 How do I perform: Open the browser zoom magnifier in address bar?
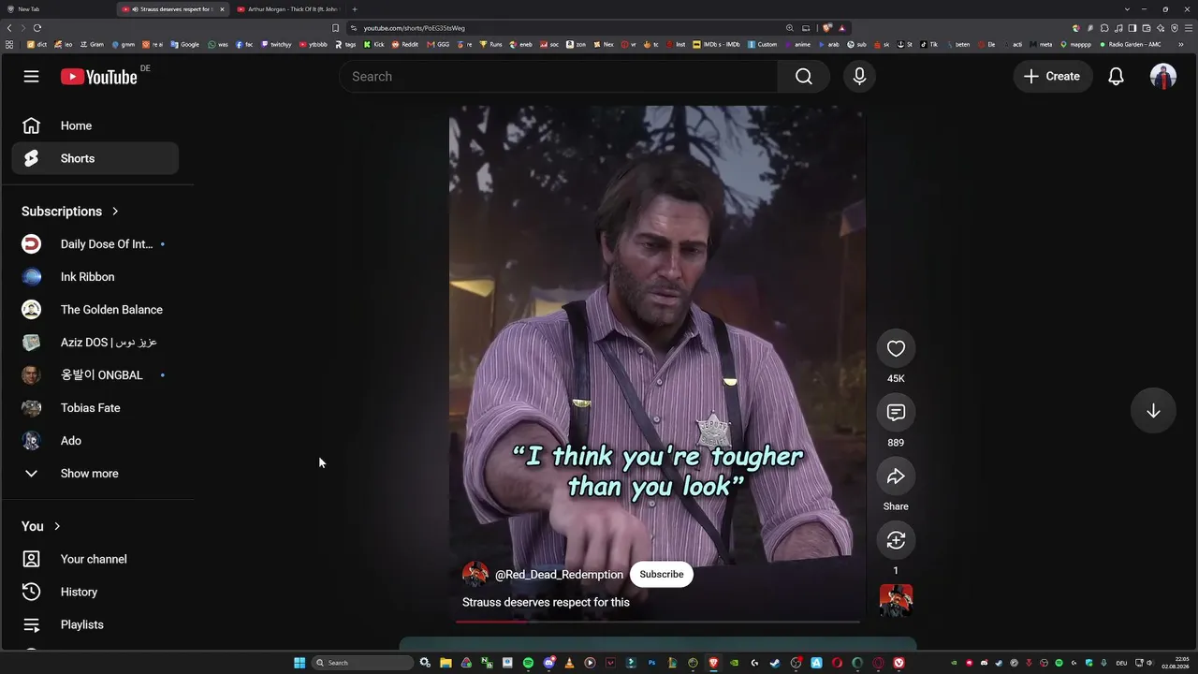pos(790,28)
